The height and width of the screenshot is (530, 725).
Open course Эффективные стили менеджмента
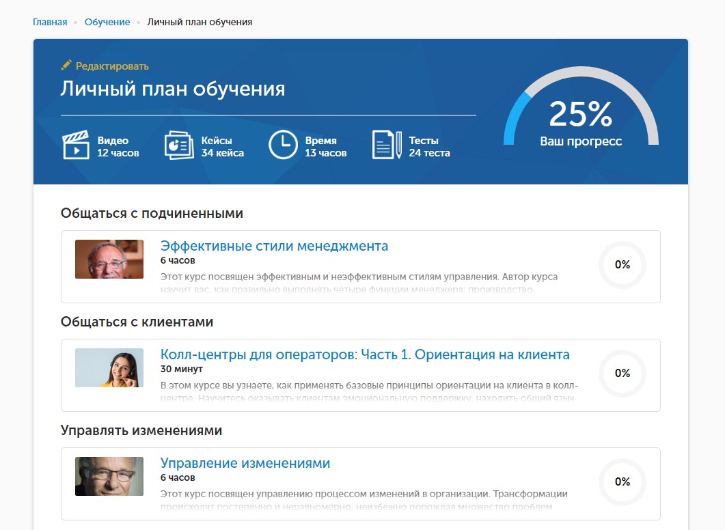click(274, 246)
